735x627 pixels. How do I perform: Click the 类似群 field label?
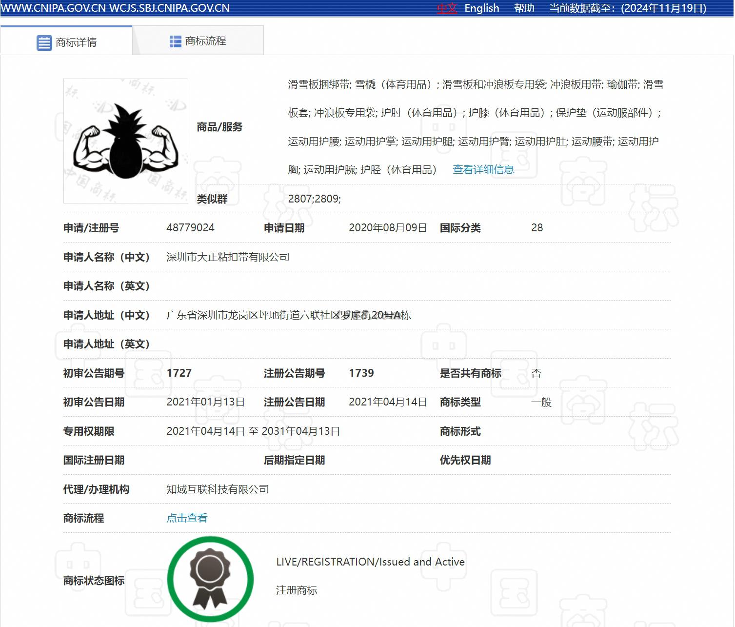coord(212,199)
